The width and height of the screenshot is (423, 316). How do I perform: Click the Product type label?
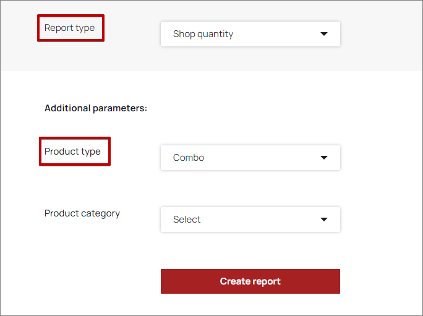pos(72,152)
